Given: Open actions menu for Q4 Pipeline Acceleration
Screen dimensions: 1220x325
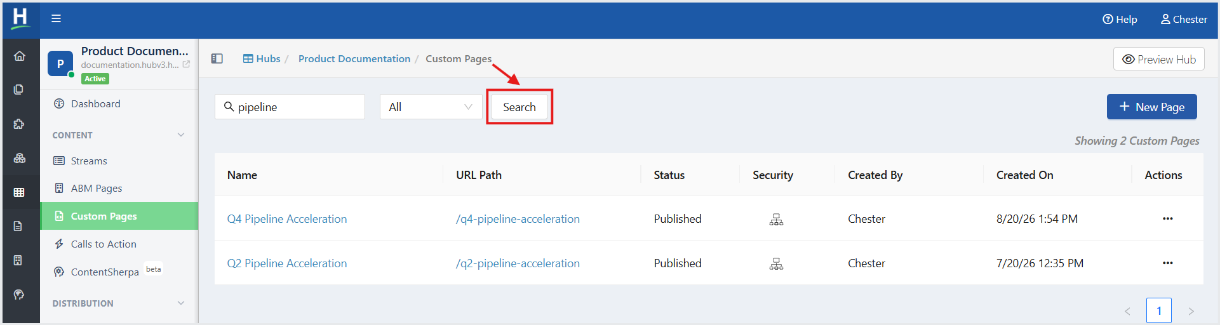Looking at the screenshot, I should click(x=1167, y=218).
